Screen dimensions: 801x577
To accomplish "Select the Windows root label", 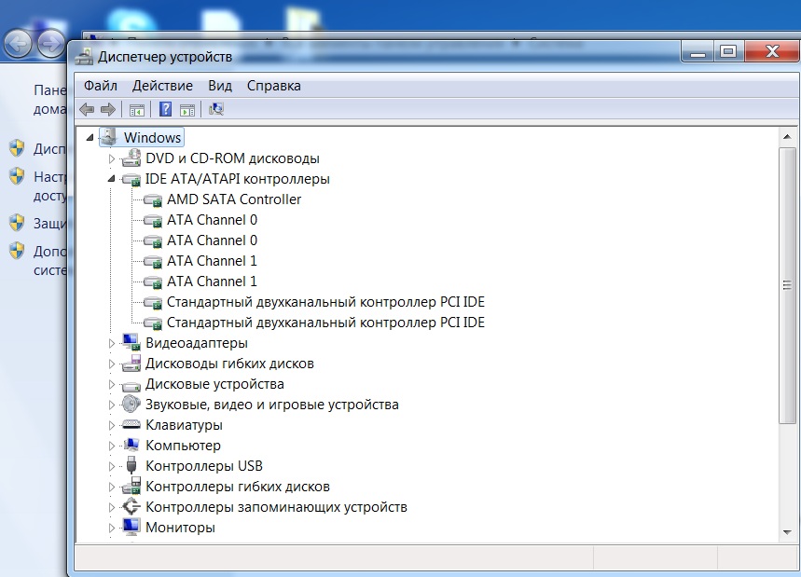I will (152, 137).
